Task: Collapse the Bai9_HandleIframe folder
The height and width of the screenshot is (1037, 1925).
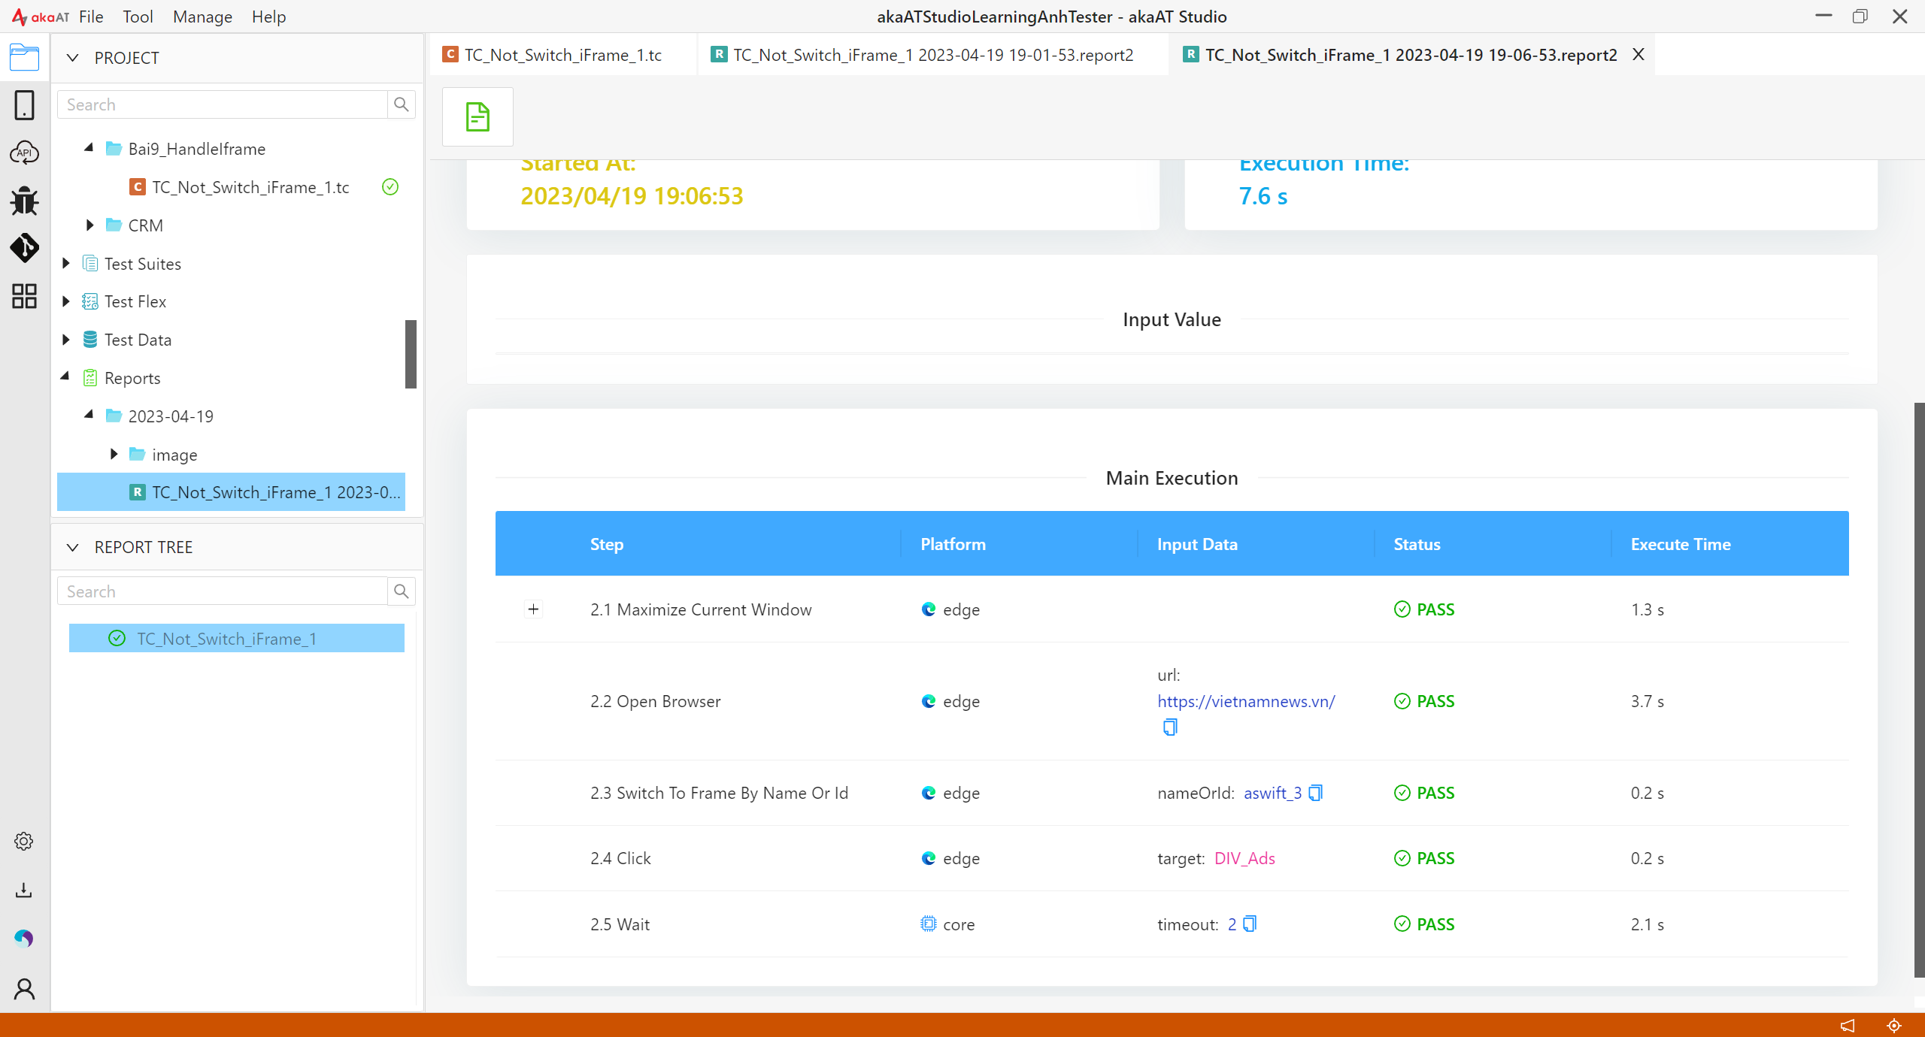Action: point(89,148)
